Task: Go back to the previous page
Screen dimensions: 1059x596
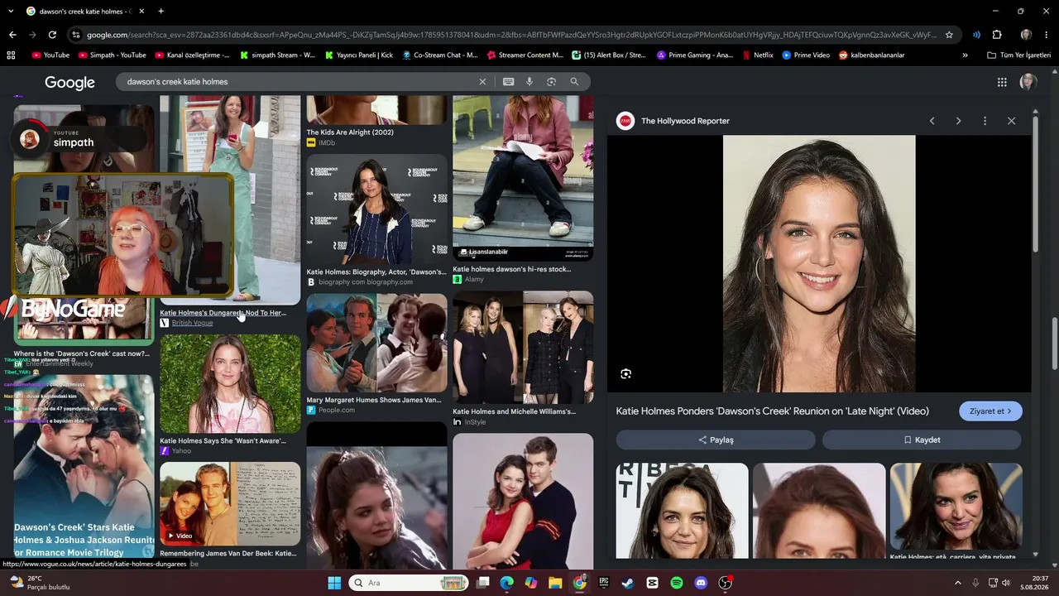Action: tap(12, 35)
